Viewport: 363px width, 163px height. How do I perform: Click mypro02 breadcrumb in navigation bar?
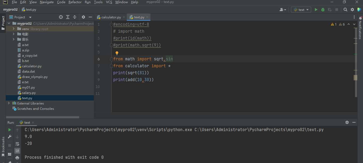click(x=10, y=10)
